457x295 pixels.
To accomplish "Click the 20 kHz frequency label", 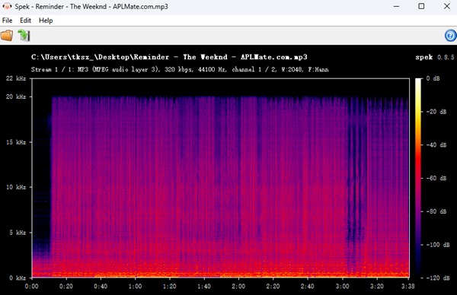I will coord(16,97).
